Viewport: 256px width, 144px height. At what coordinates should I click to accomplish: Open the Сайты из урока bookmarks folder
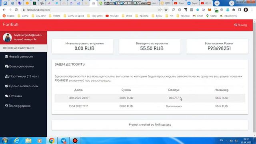click(74, 16)
